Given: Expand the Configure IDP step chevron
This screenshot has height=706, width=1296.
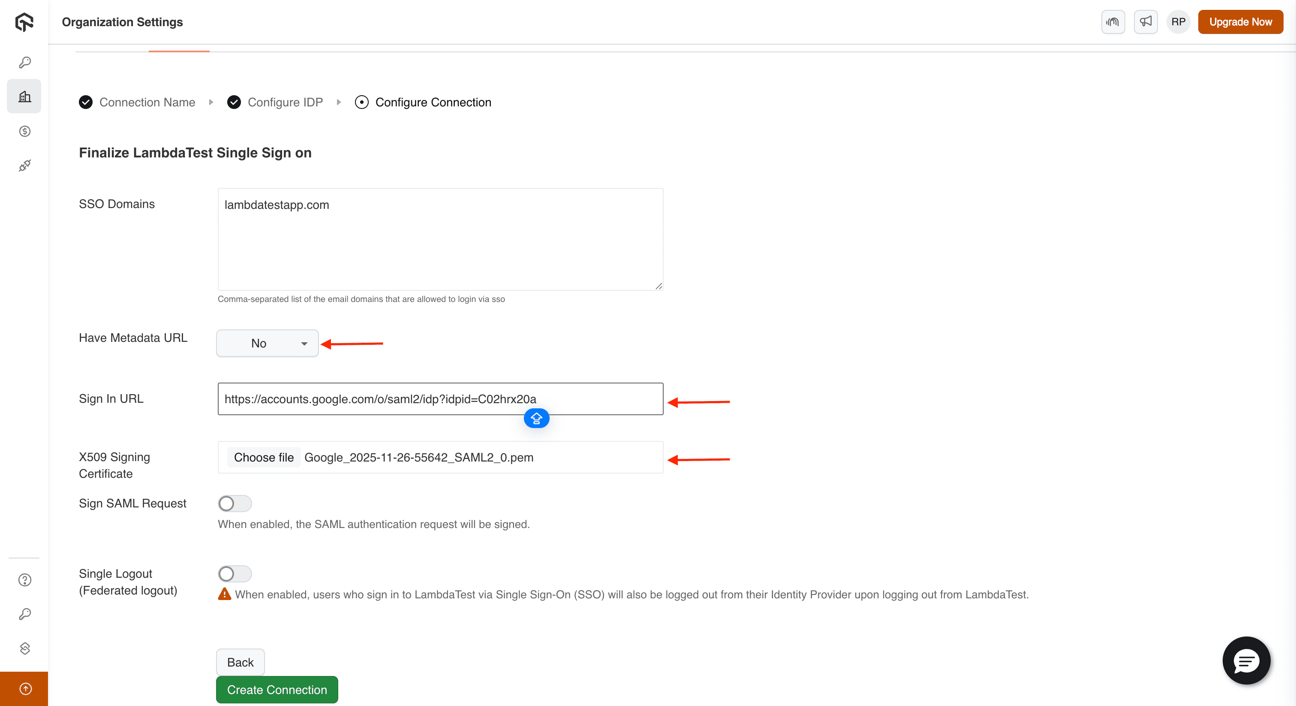Looking at the screenshot, I should pyautogui.click(x=339, y=102).
